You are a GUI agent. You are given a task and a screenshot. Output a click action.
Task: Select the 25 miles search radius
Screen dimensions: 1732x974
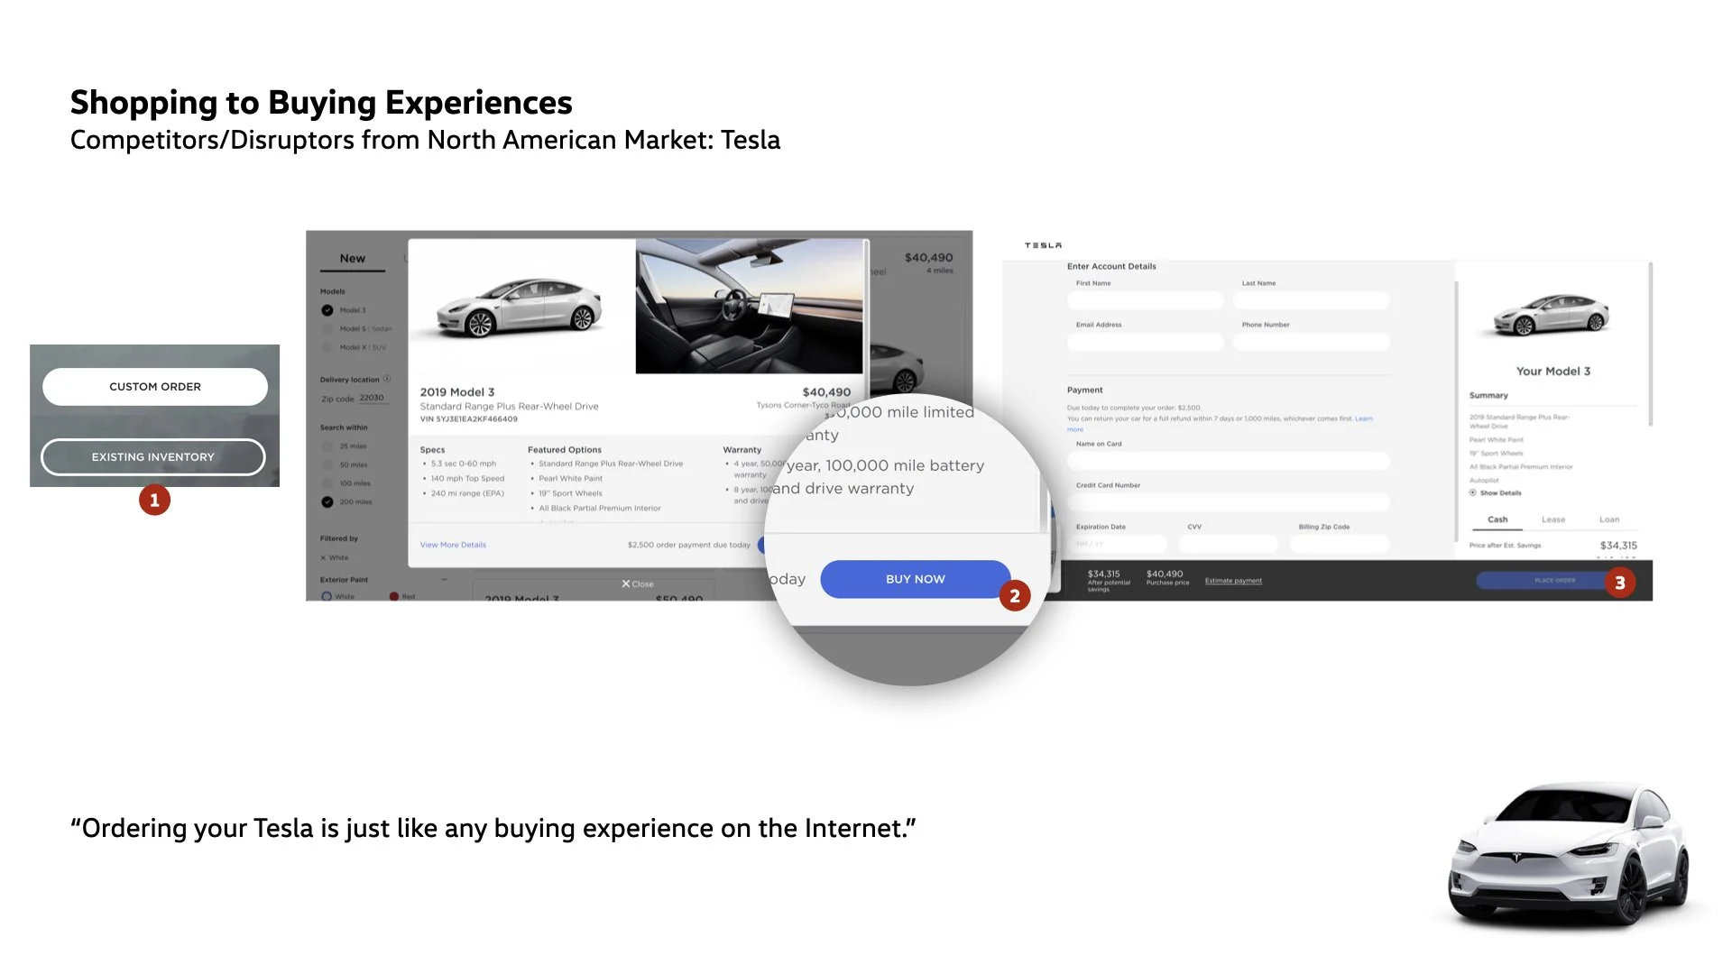(x=327, y=446)
